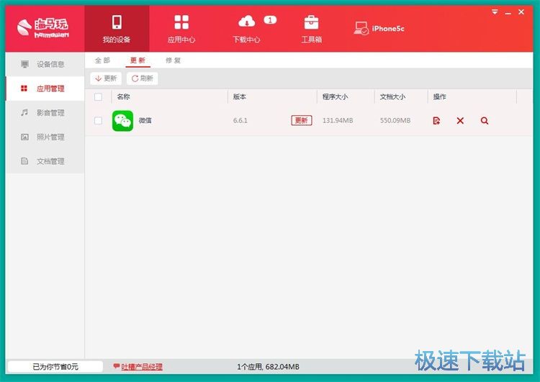Image resolution: width=540 pixels, height=382 pixels.
Task: Switch to the 更新 sub-tab
Action: [138, 60]
